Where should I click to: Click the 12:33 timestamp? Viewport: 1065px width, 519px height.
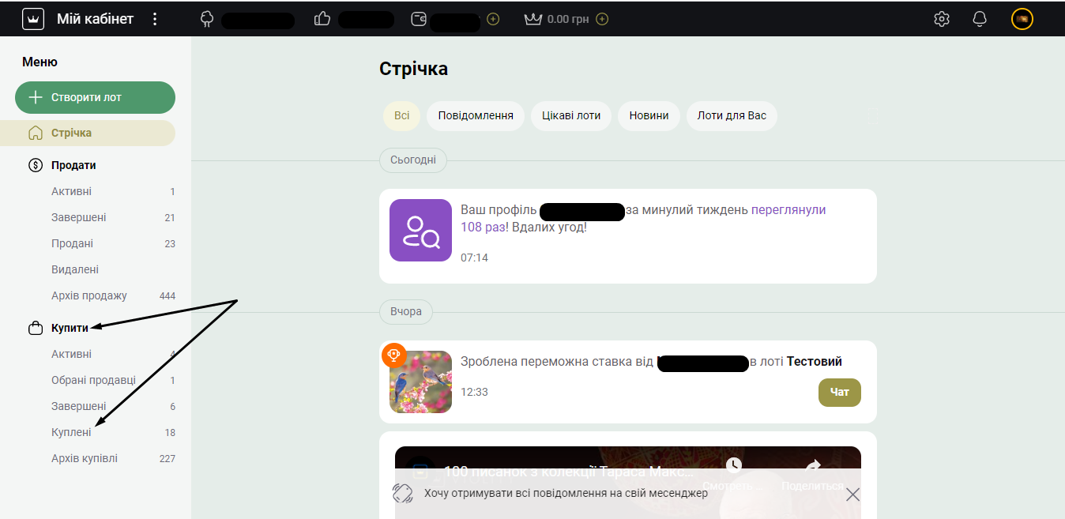click(x=474, y=392)
